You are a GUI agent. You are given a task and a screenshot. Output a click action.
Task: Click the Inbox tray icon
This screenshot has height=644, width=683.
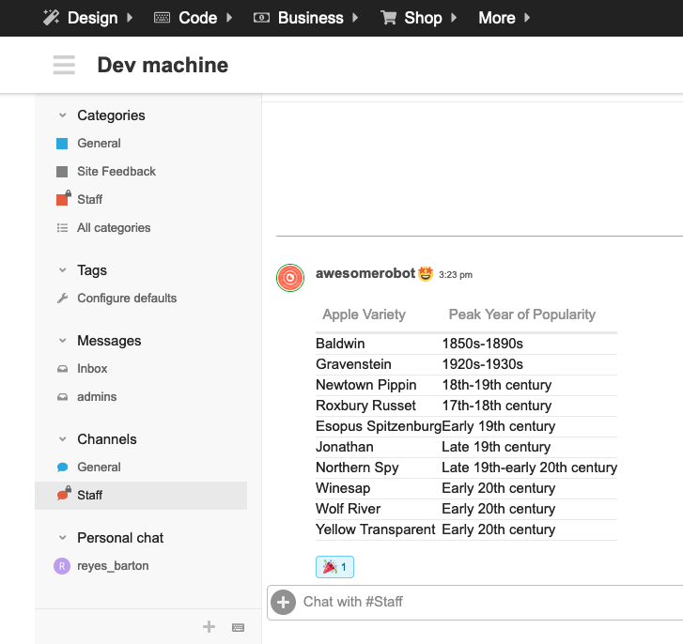pyautogui.click(x=62, y=369)
